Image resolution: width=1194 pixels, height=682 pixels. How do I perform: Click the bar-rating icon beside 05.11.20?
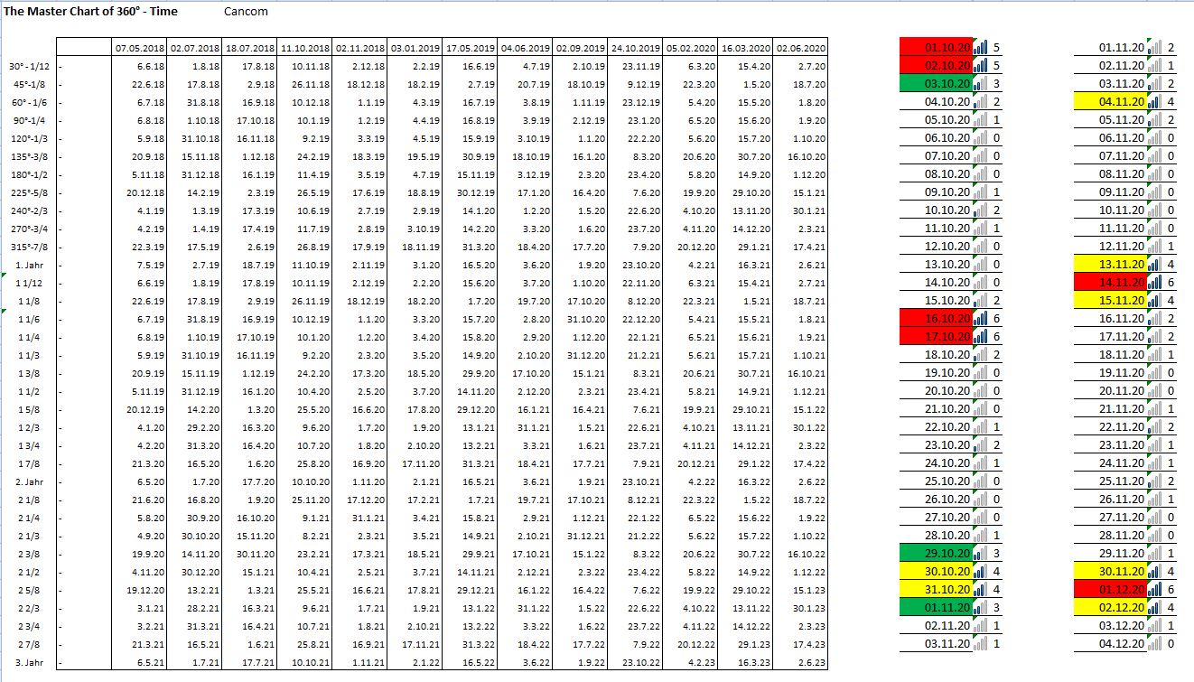[x=1155, y=120]
